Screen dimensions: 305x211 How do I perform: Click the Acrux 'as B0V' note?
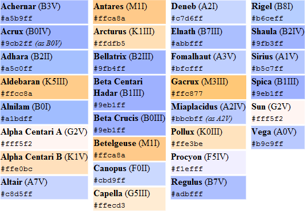(x=48, y=43)
